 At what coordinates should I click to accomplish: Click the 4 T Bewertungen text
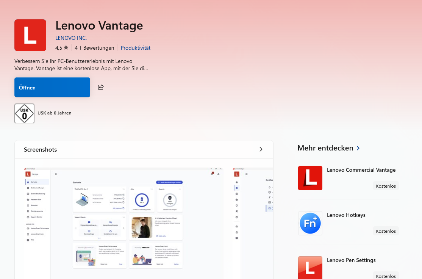click(x=94, y=48)
